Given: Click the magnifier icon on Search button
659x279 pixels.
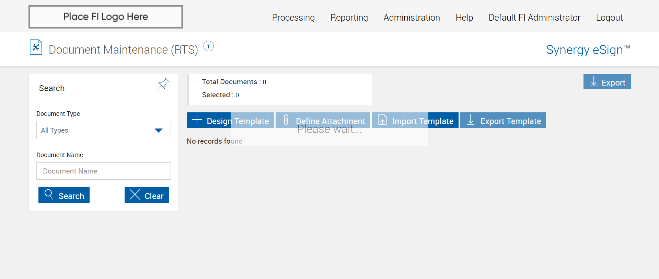Looking at the screenshot, I should coord(49,194).
